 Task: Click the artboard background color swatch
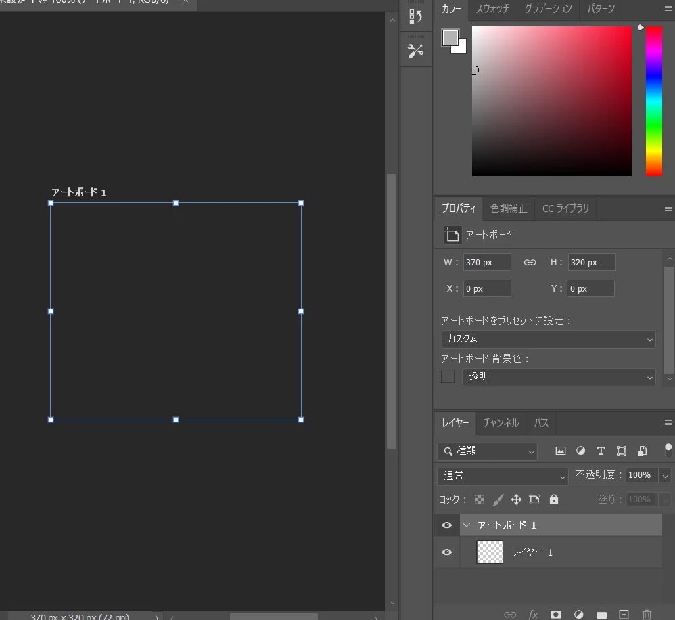[x=448, y=376]
